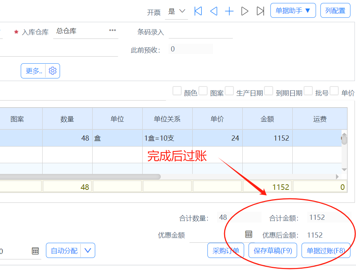Save draft with 保存草稿(F9)
This screenshot has height=272, width=356.
pos(273,251)
